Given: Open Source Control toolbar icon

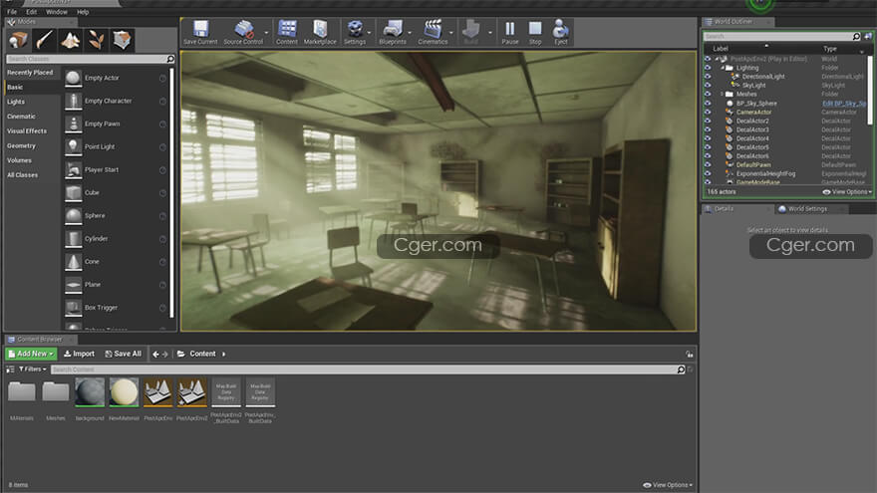Looking at the screenshot, I should point(243,29).
